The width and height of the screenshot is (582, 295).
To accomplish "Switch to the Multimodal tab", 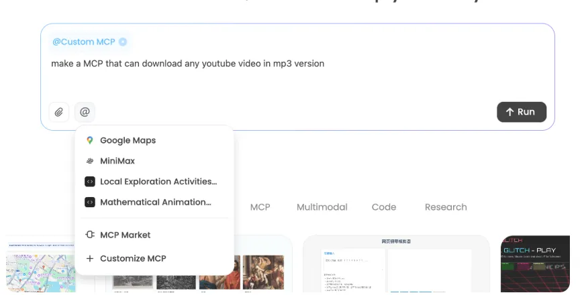I will pos(322,207).
